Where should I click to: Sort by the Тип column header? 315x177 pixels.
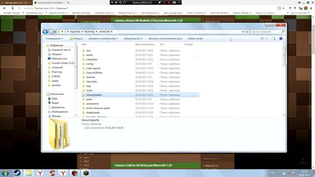pyautogui.click(x=162, y=44)
